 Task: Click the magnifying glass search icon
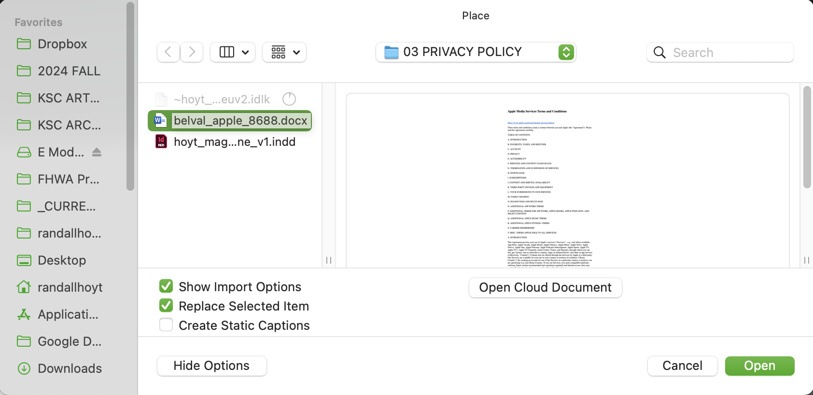coord(659,53)
